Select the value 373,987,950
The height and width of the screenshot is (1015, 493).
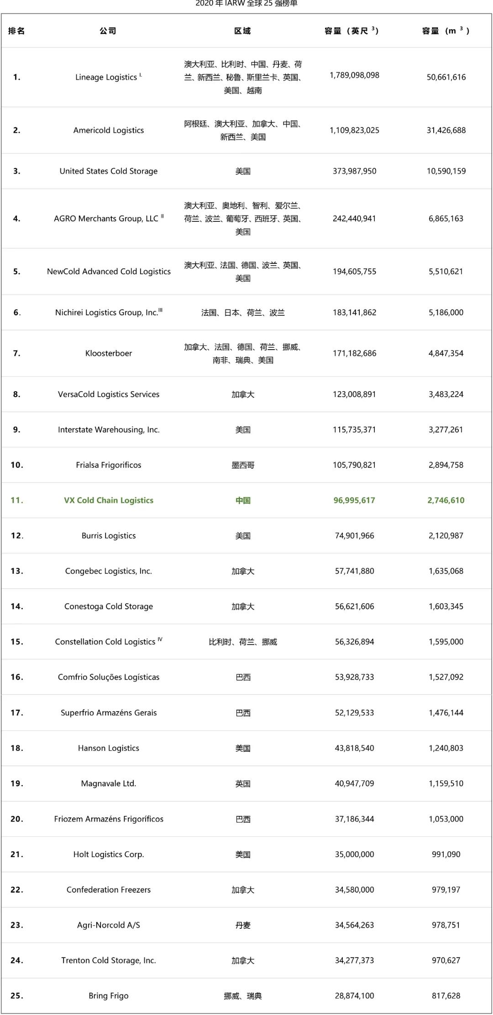[x=355, y=171]
